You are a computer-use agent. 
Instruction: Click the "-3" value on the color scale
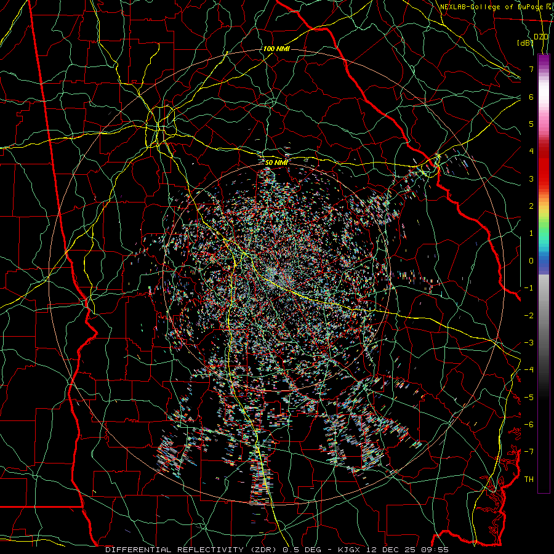529,343
